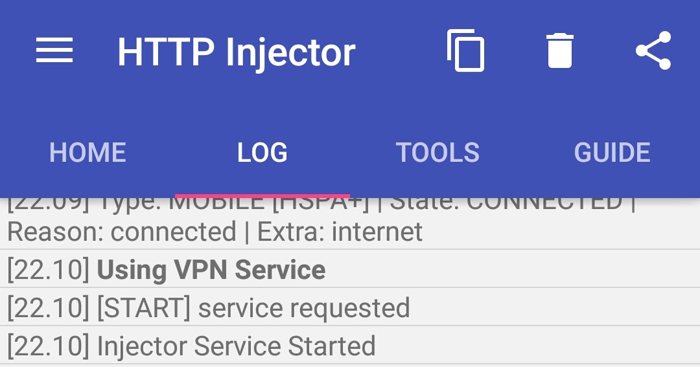Choose the 'Injector Service Started' log entry
The width and height of the screenshot is (700, 367).
click(350, 346)
